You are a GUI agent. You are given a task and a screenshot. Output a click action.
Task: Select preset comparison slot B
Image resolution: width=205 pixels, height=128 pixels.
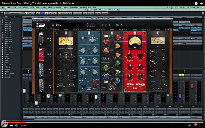pyautogui.click(x=109, y=25)
